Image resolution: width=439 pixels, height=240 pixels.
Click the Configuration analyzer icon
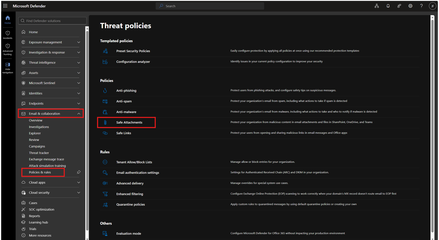(x=105, y=62)
